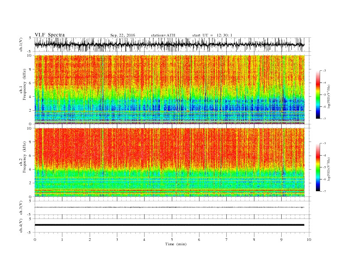Click the "station=ATH" header text
348x269 pixels.
[x=163, y=35]
